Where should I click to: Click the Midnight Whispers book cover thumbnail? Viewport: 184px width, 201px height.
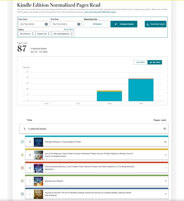click(38, 142)
